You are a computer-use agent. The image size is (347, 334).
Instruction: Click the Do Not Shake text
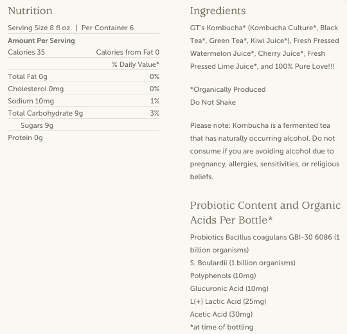pos(213,102)
